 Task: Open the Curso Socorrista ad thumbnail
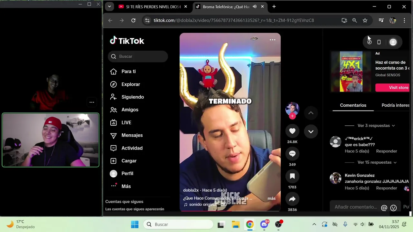351,72
